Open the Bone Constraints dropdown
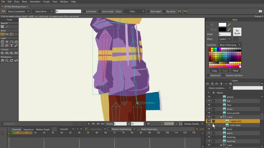264x148 pixels. (x=18, y=11)
